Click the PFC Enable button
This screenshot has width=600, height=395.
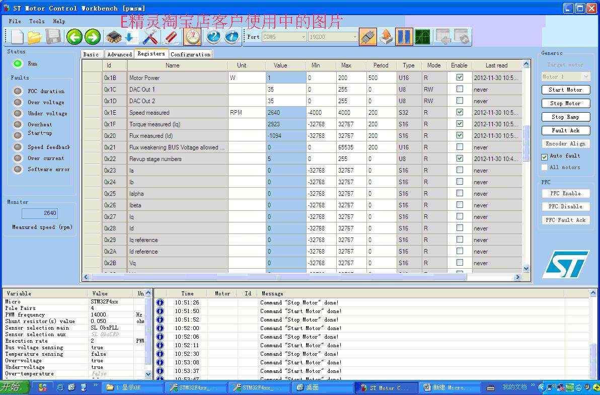(x=566, y=194)
